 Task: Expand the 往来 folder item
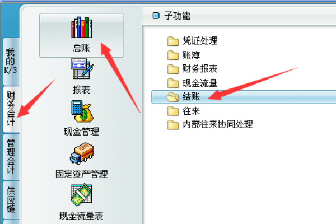coord(184,111)
